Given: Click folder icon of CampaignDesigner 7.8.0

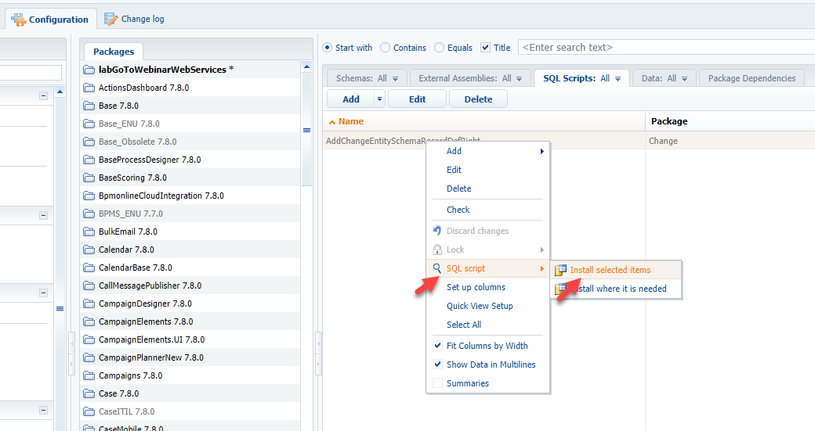Looking at the screenshot, I should coord(89,304).
